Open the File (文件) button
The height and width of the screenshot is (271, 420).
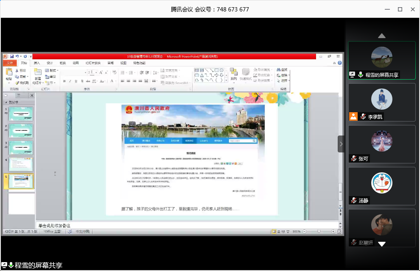coord(10,63)
